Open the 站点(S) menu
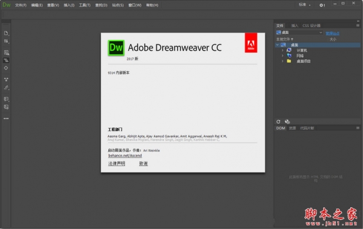The height and width of the screenshot is (229, 363). tap(118, 5)
